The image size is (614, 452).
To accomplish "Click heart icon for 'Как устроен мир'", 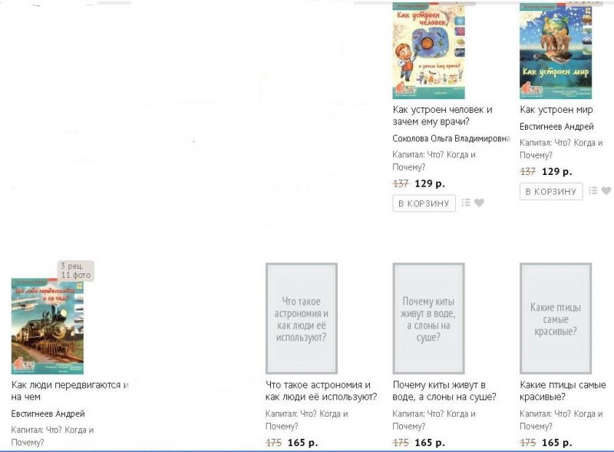I will [606, 191].
